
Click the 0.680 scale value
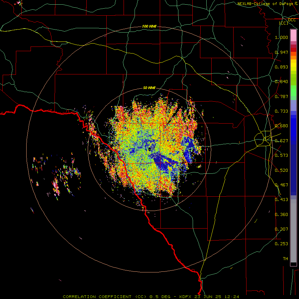(281, 126)
